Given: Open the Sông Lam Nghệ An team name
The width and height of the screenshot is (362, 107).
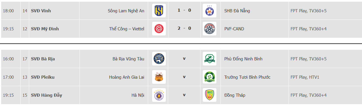Looking at the screenshot, I should coord(126,11).
